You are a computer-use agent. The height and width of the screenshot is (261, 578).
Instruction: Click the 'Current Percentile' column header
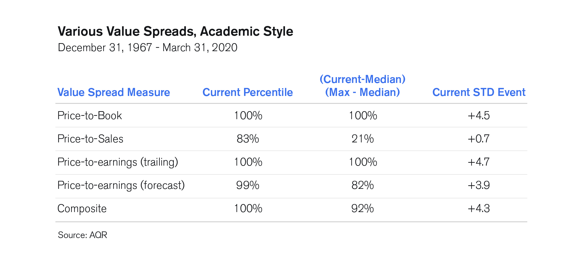248,92
